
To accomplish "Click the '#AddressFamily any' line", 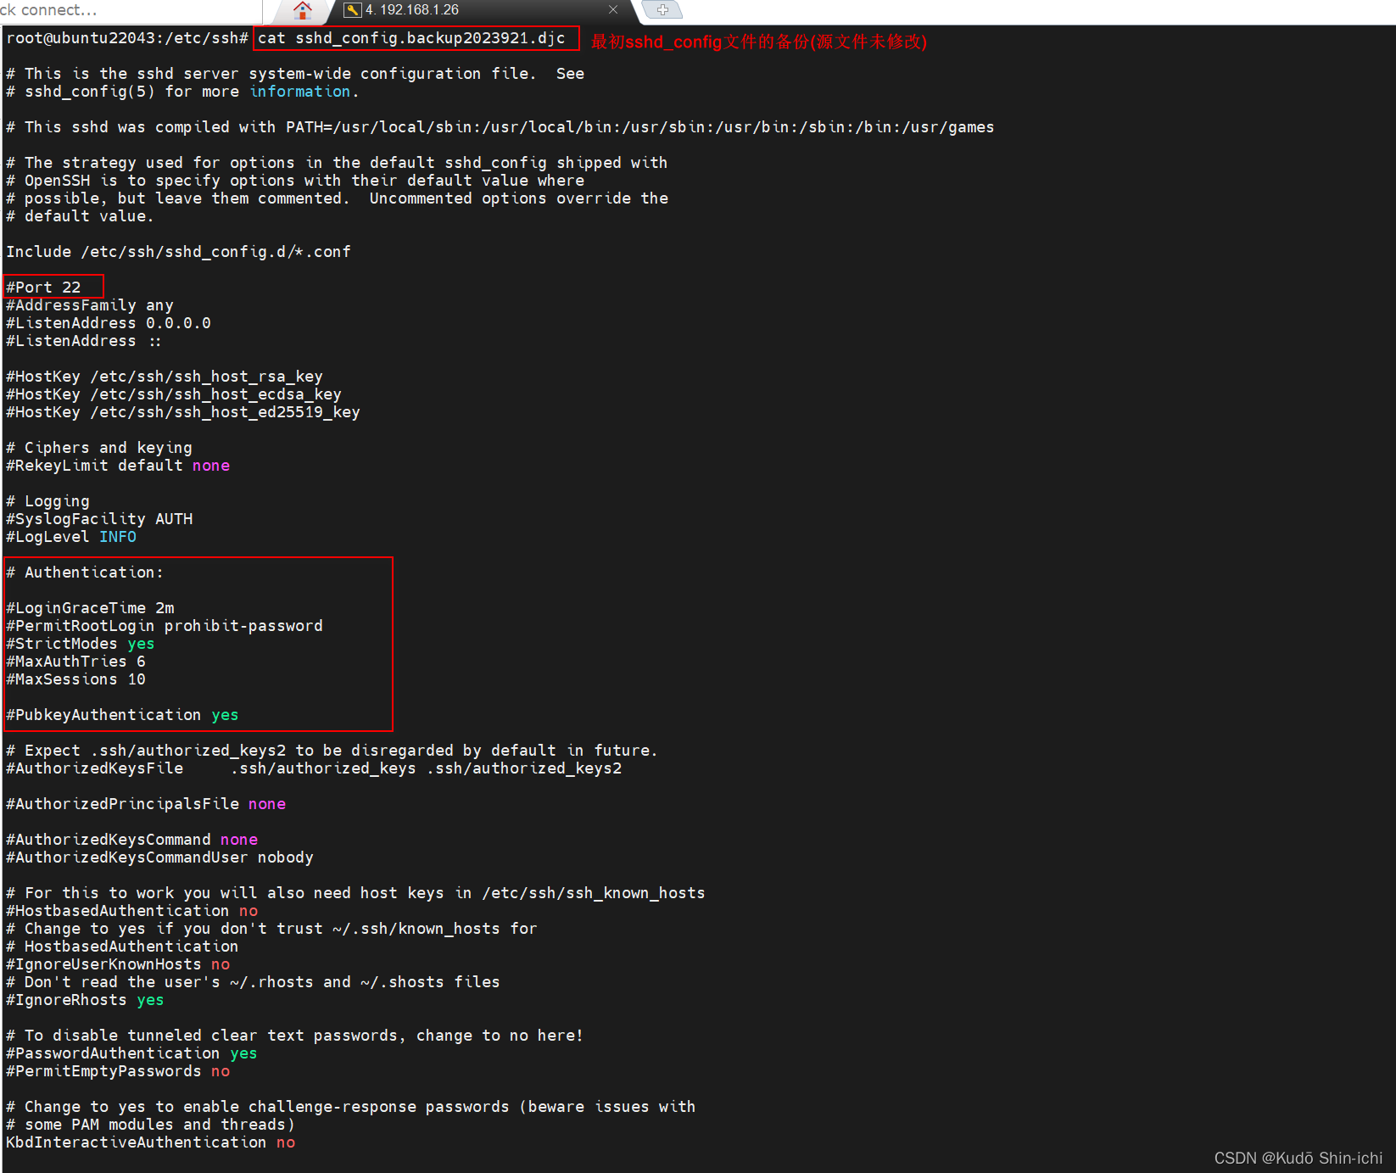I will click(x=90, y=305).
